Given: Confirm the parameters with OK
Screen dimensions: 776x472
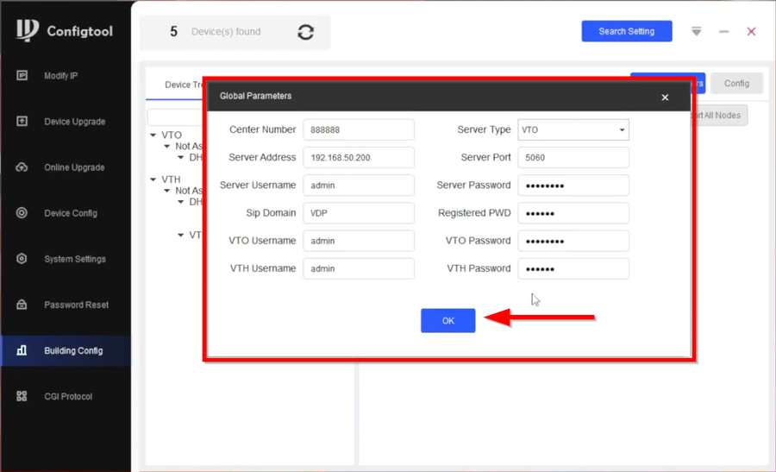Looking at the screenshot, I should 447,320.
